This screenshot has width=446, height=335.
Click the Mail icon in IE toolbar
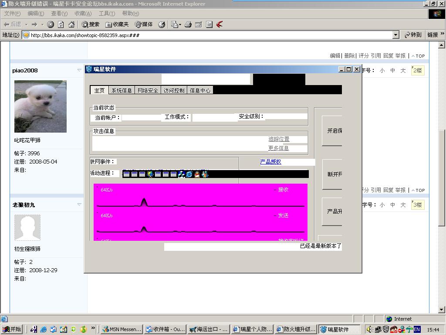[x=174, y=24]
